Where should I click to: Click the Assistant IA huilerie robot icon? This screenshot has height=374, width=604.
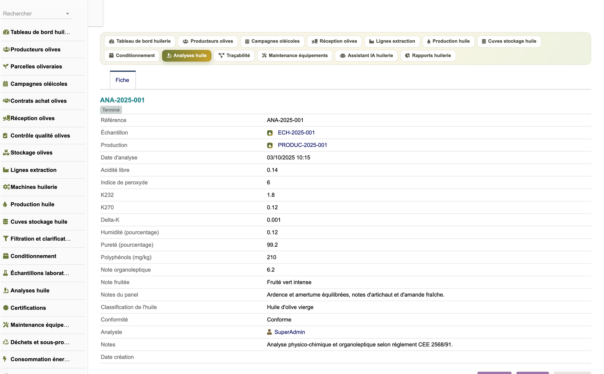click(x=343, y=56)
